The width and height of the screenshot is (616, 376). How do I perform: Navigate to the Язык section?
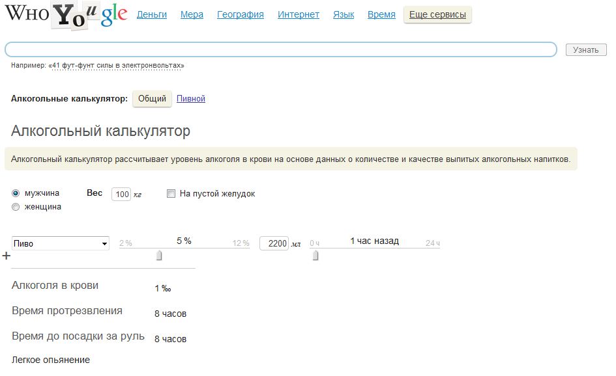tap(343, 15)
